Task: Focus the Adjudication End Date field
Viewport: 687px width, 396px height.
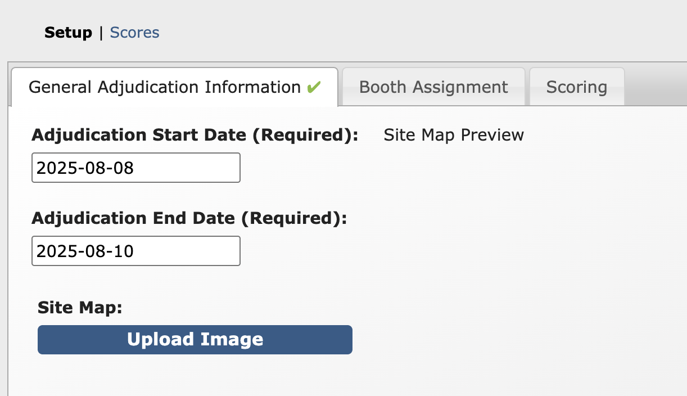Action: tap(135, 251)
